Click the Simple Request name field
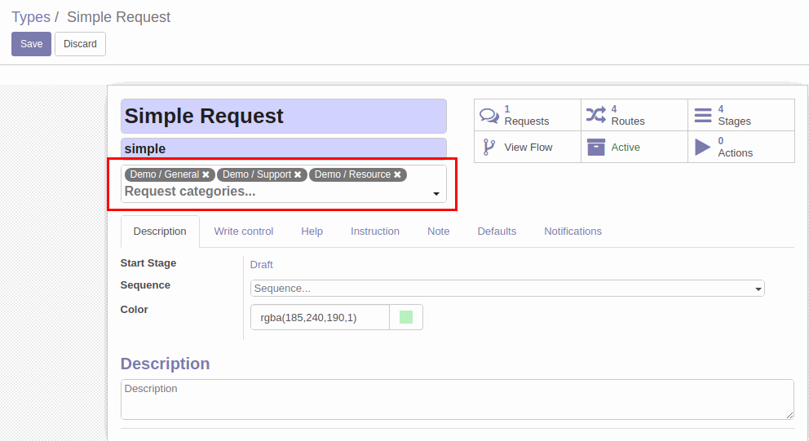Screen dimensions: 809x441 284,116
